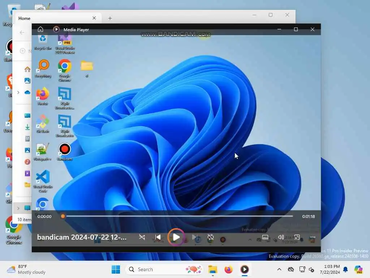Go back in File Explorer navigation
Screen dimensions: 370x278
pos(22,32)
